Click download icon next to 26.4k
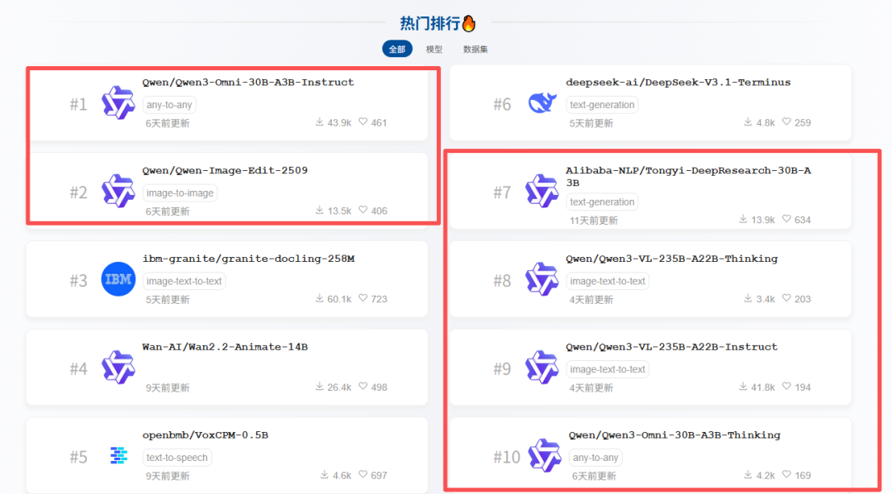 coord(320,387)
